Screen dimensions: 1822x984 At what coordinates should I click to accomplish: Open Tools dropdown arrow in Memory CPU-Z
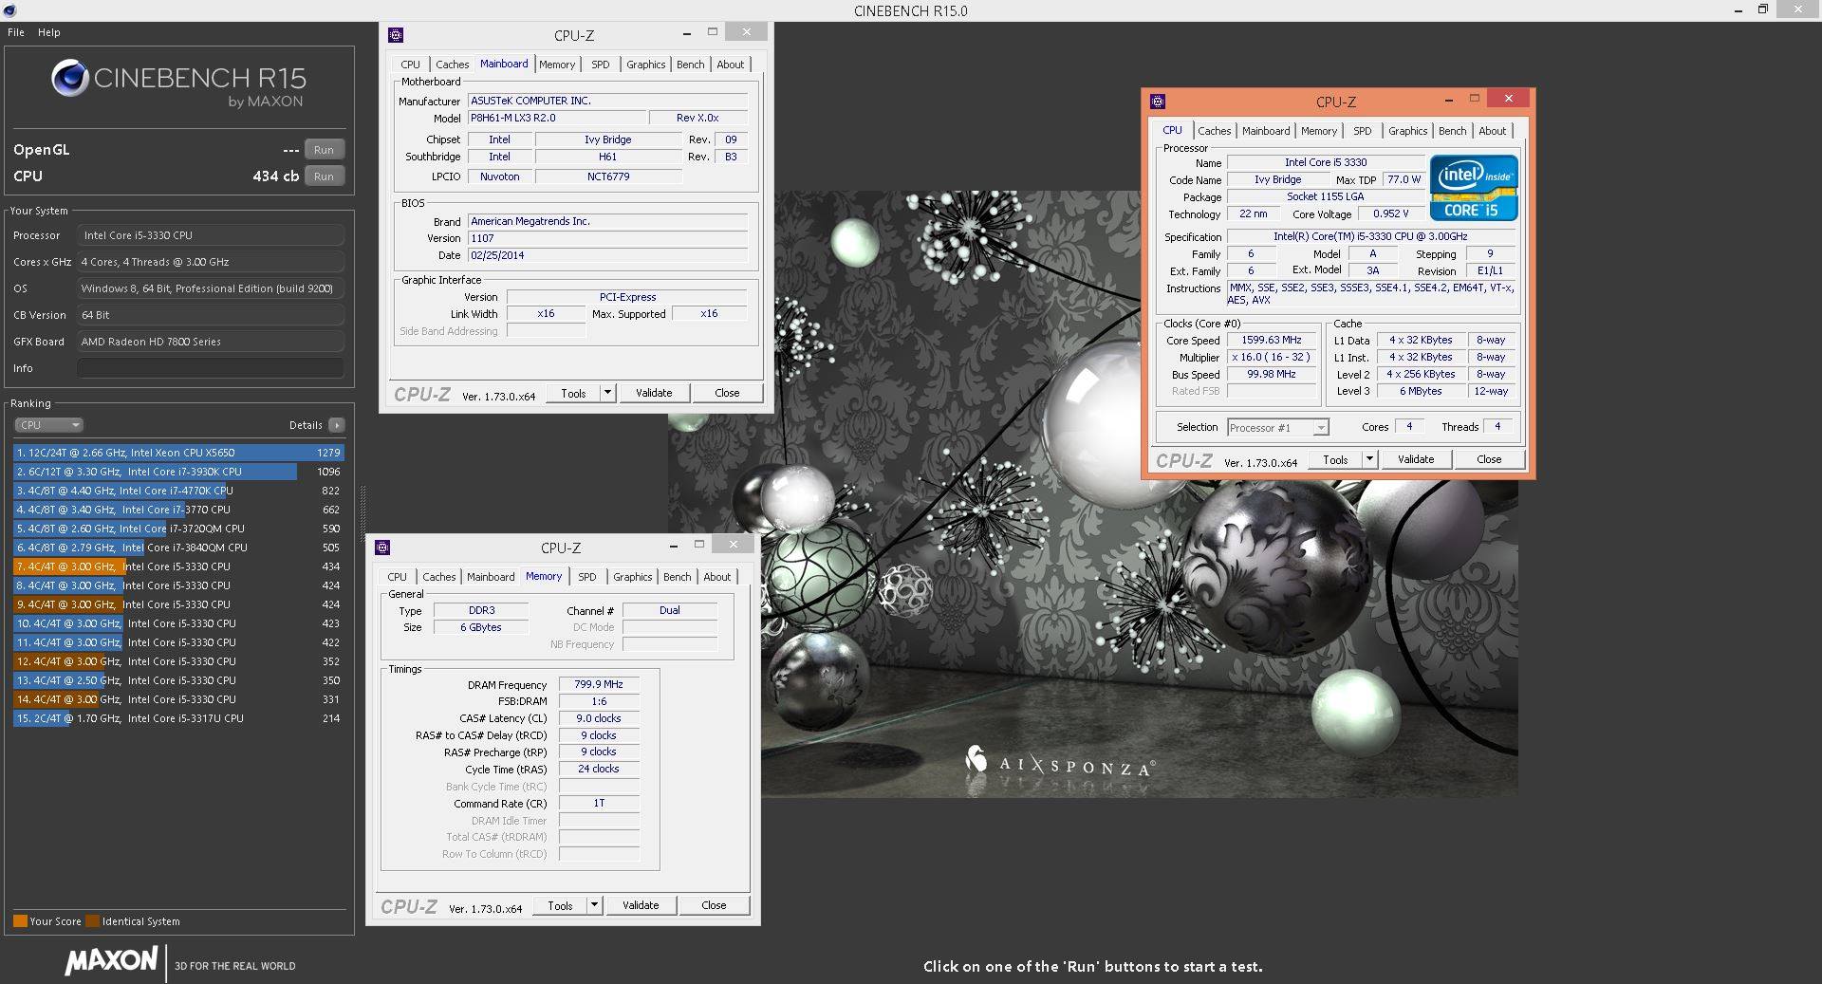click(x=595, y=905)
